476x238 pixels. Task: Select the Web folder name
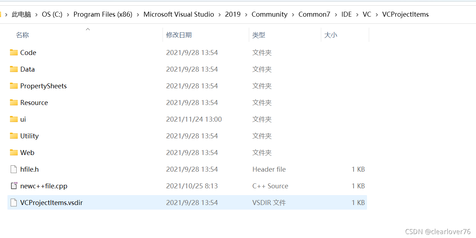27,153
